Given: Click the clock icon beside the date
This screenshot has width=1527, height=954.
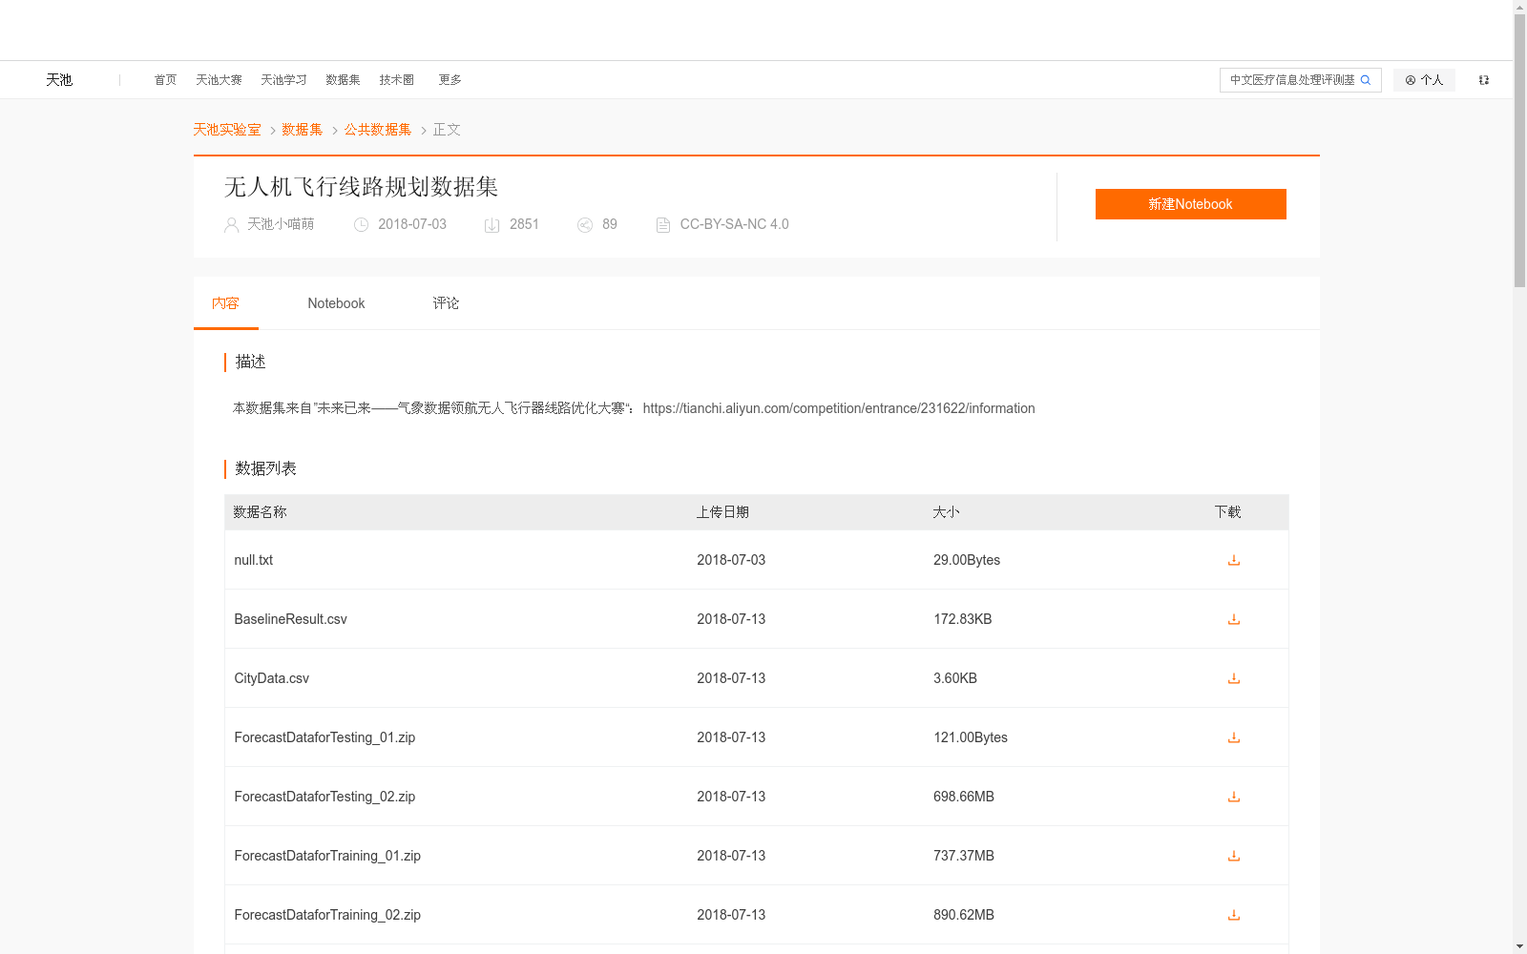Looking at the screenshot, I should click(x=361, y=225).
